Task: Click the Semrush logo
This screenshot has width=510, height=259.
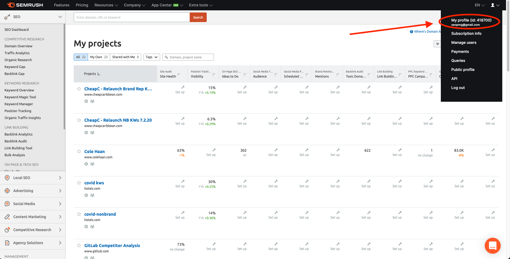Action: 25,5
